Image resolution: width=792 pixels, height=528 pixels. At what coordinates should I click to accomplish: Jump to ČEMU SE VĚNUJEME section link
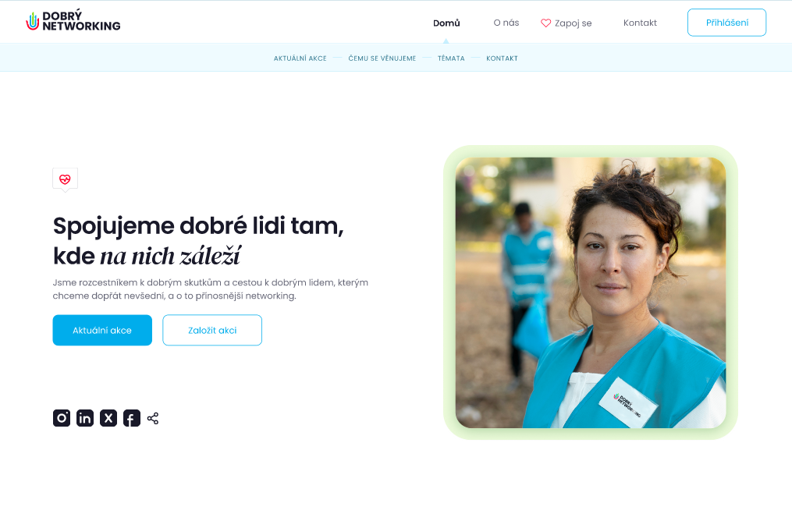coord(382,58)
